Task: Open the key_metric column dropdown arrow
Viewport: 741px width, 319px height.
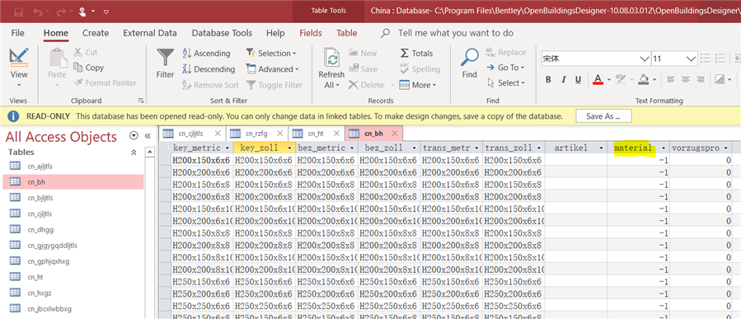Action: (227, 148)
